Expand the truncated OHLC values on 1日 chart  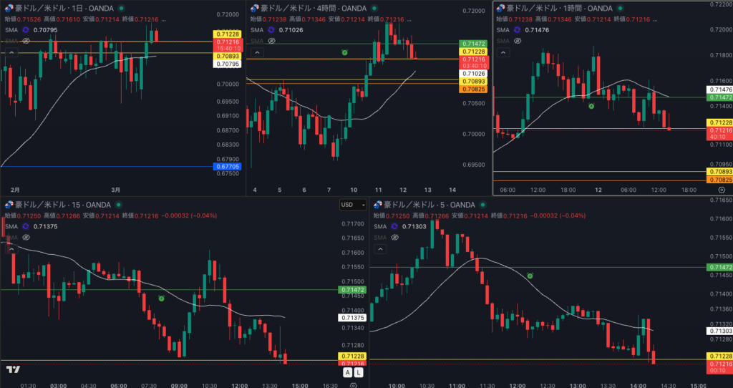pyautogui.click(x=164, y=19)
